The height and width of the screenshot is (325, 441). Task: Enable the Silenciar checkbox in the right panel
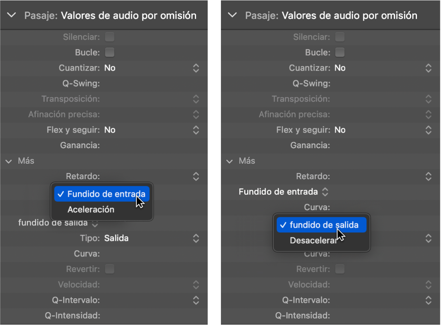[x=340, y=37]
